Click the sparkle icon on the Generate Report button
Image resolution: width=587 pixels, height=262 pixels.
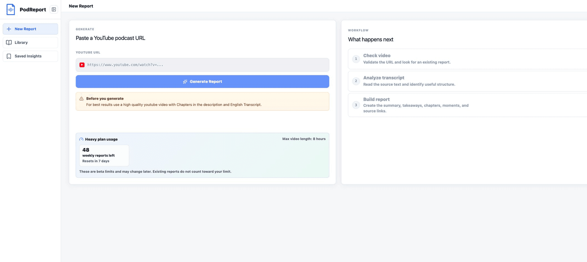[185, 82]
